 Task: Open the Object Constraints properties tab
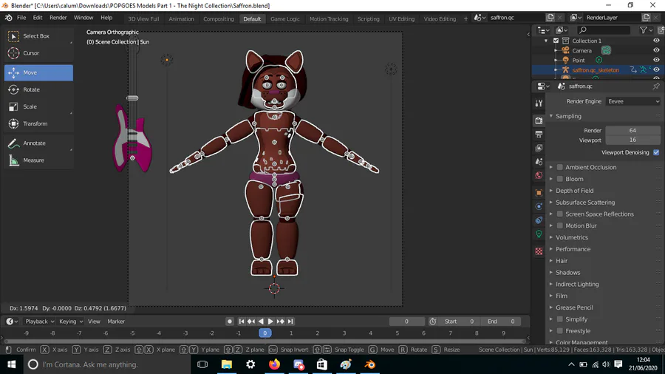[539, 220]
